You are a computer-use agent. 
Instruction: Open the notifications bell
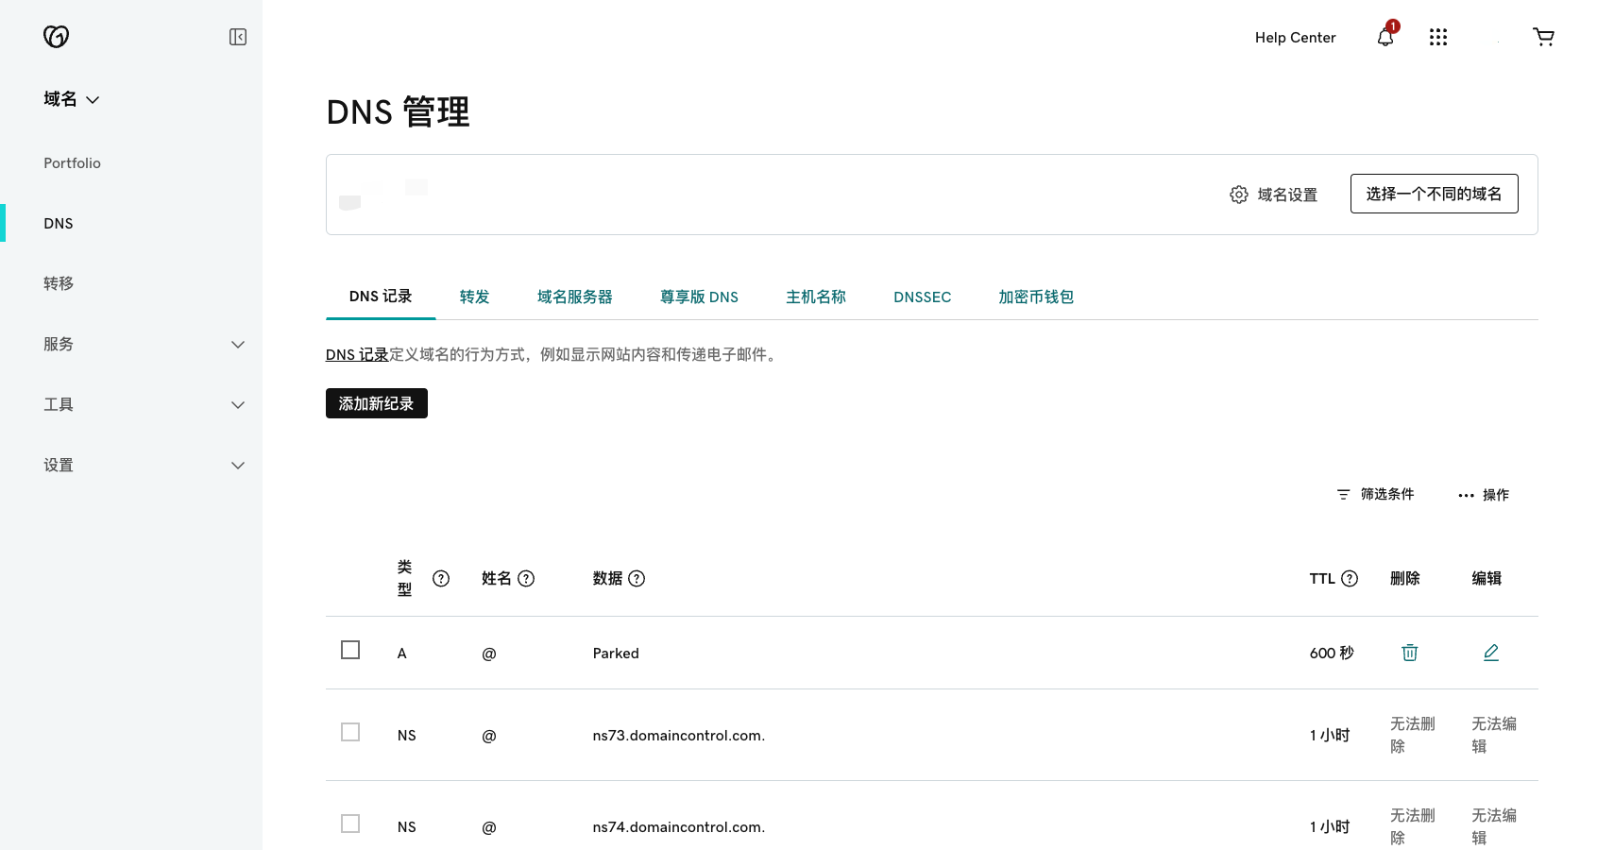point(1385,38)
